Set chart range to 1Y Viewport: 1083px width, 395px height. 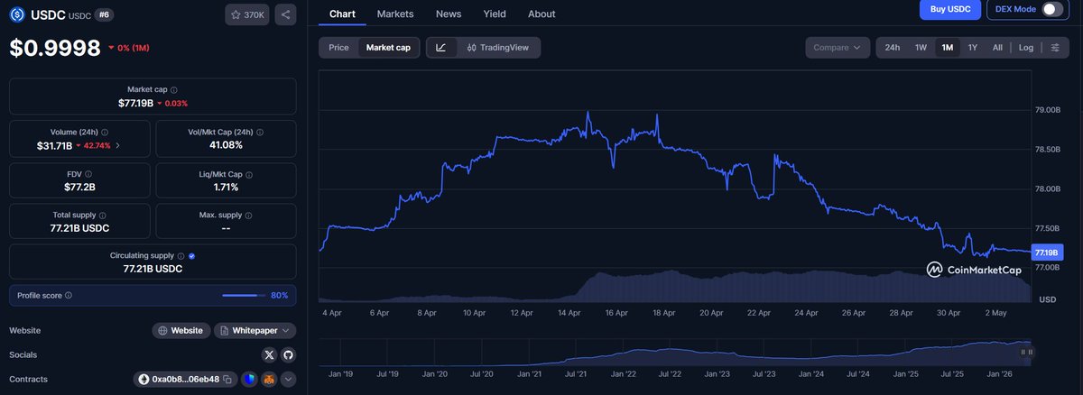pyautogui.click(x=972, y=48)
